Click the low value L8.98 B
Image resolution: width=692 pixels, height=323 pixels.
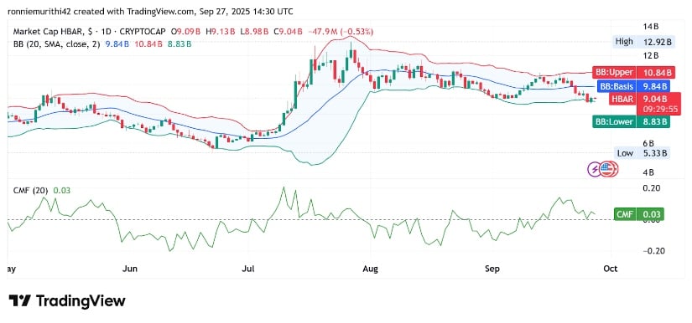[254, 32]
